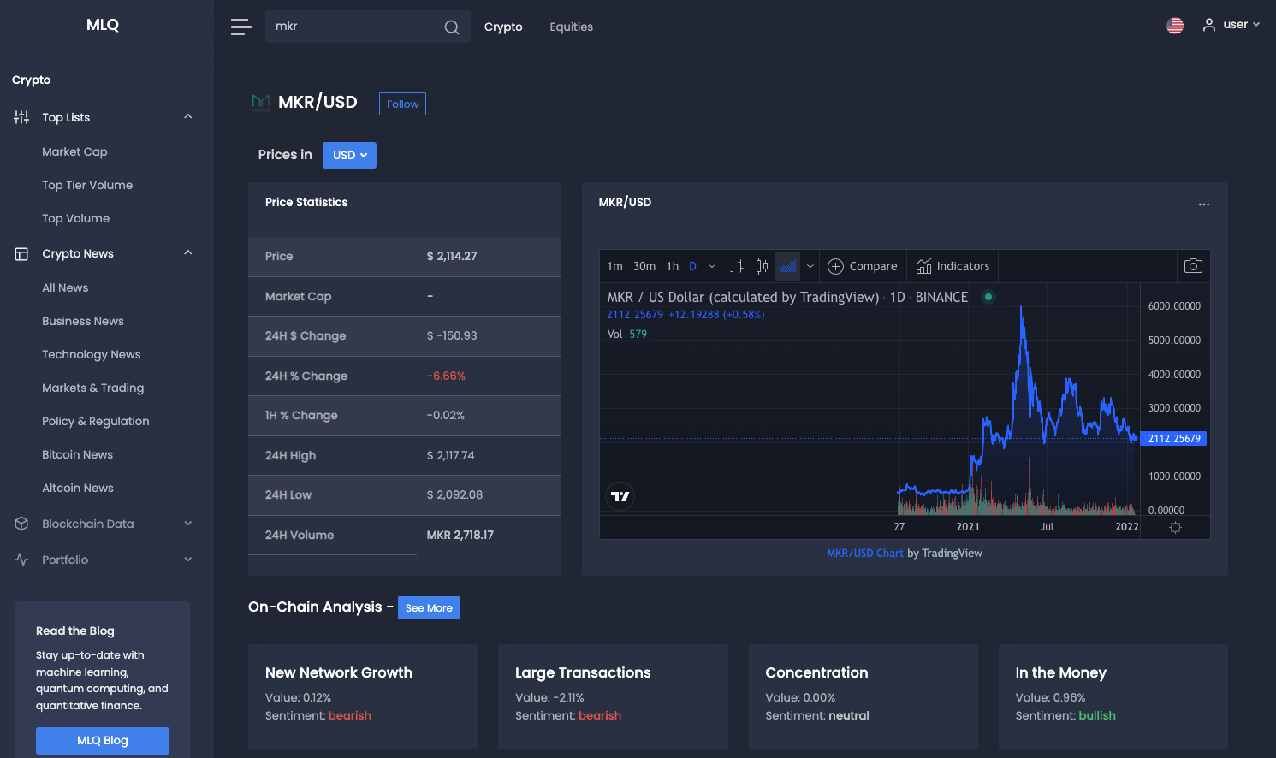This screenshot has width=1276, height=758.
Task: Click the price value $ 2,114.27
Action: pyautogui.click(x=452, y=256)
